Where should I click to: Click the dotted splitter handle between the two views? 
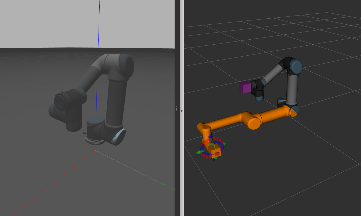tap(176, 108)
